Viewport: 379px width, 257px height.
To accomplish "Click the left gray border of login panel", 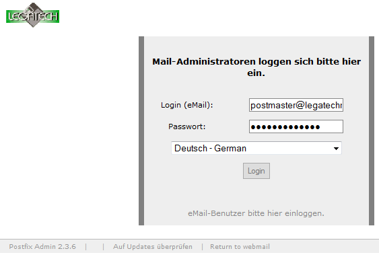I will tap(141, 131).
